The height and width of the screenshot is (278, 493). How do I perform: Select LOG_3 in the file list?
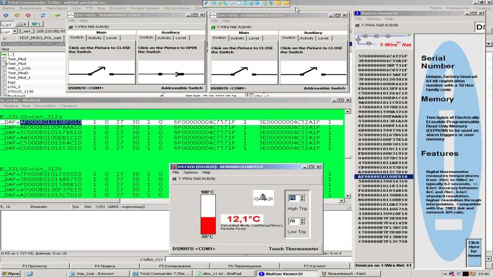pyautogui.click(x=14, y=87)
